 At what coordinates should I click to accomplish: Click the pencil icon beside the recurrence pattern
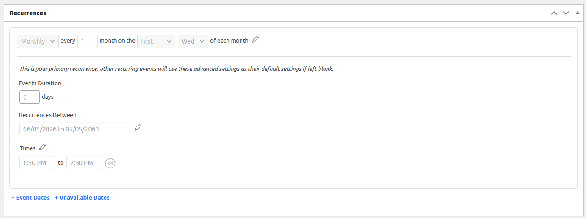[256, 39]
